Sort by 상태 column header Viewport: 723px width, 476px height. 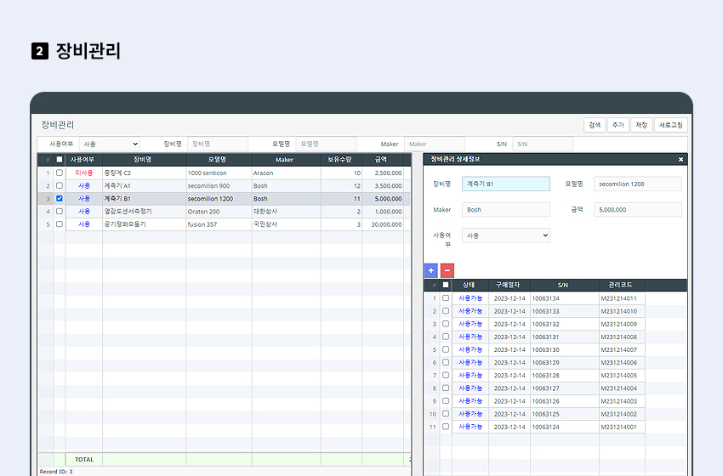[x=470, y=285]
